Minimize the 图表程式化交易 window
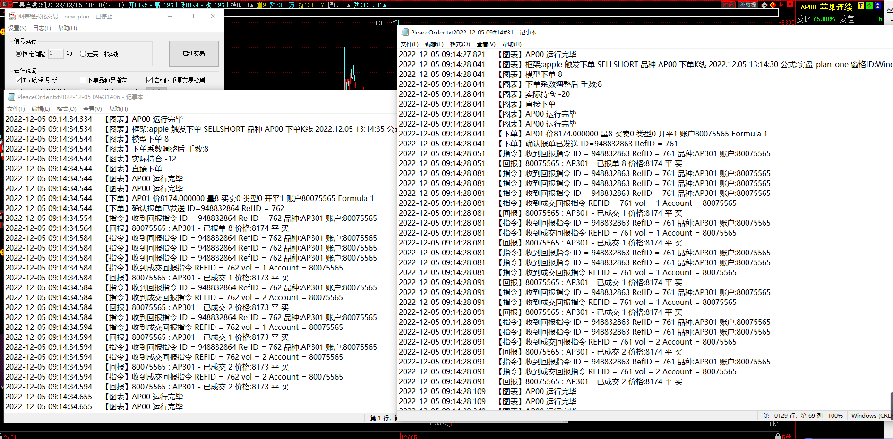 170,16
